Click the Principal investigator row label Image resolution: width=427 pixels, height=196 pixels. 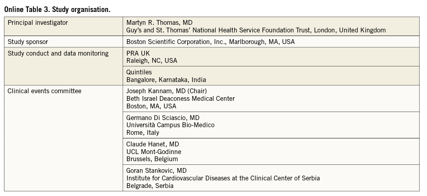coord(38,23)
